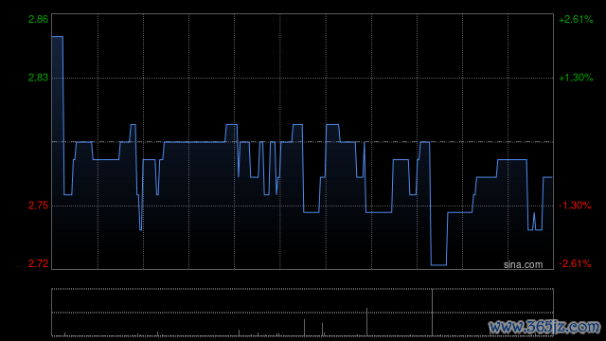
Task: Click the +2.61% percentage label
Action: [x=576, y=19]
